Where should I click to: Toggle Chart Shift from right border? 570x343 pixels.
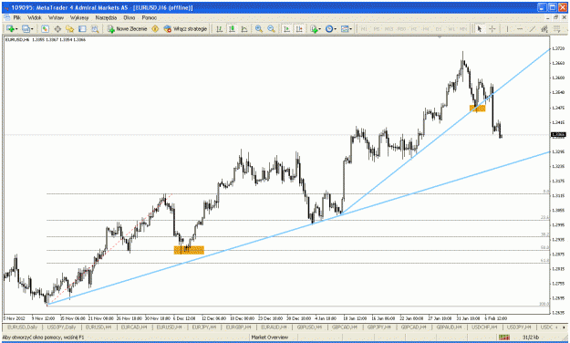(x=299, y=28)
